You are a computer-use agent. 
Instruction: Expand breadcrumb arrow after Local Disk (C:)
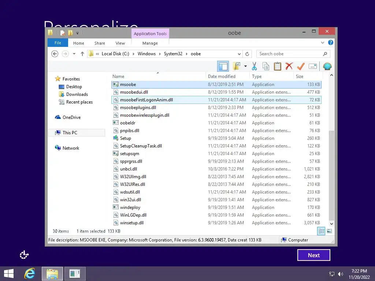pos(133,54)
